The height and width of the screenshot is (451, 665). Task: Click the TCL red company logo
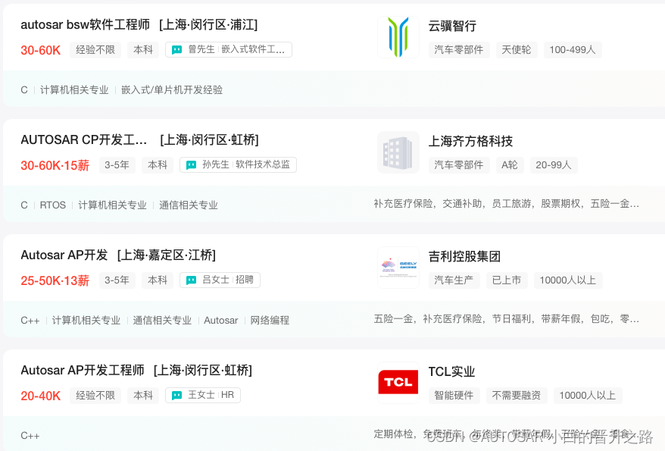pyautogui.click(x=398, y=382)
